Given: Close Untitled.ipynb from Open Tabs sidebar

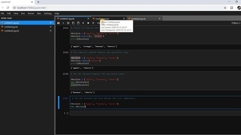Looking at the screenshot, I should tap(51, 27).
